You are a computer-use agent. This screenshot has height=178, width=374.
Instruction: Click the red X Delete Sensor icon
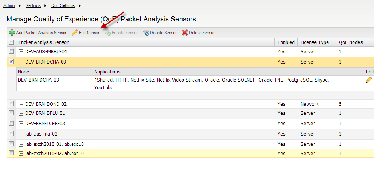tap(185, 33)
